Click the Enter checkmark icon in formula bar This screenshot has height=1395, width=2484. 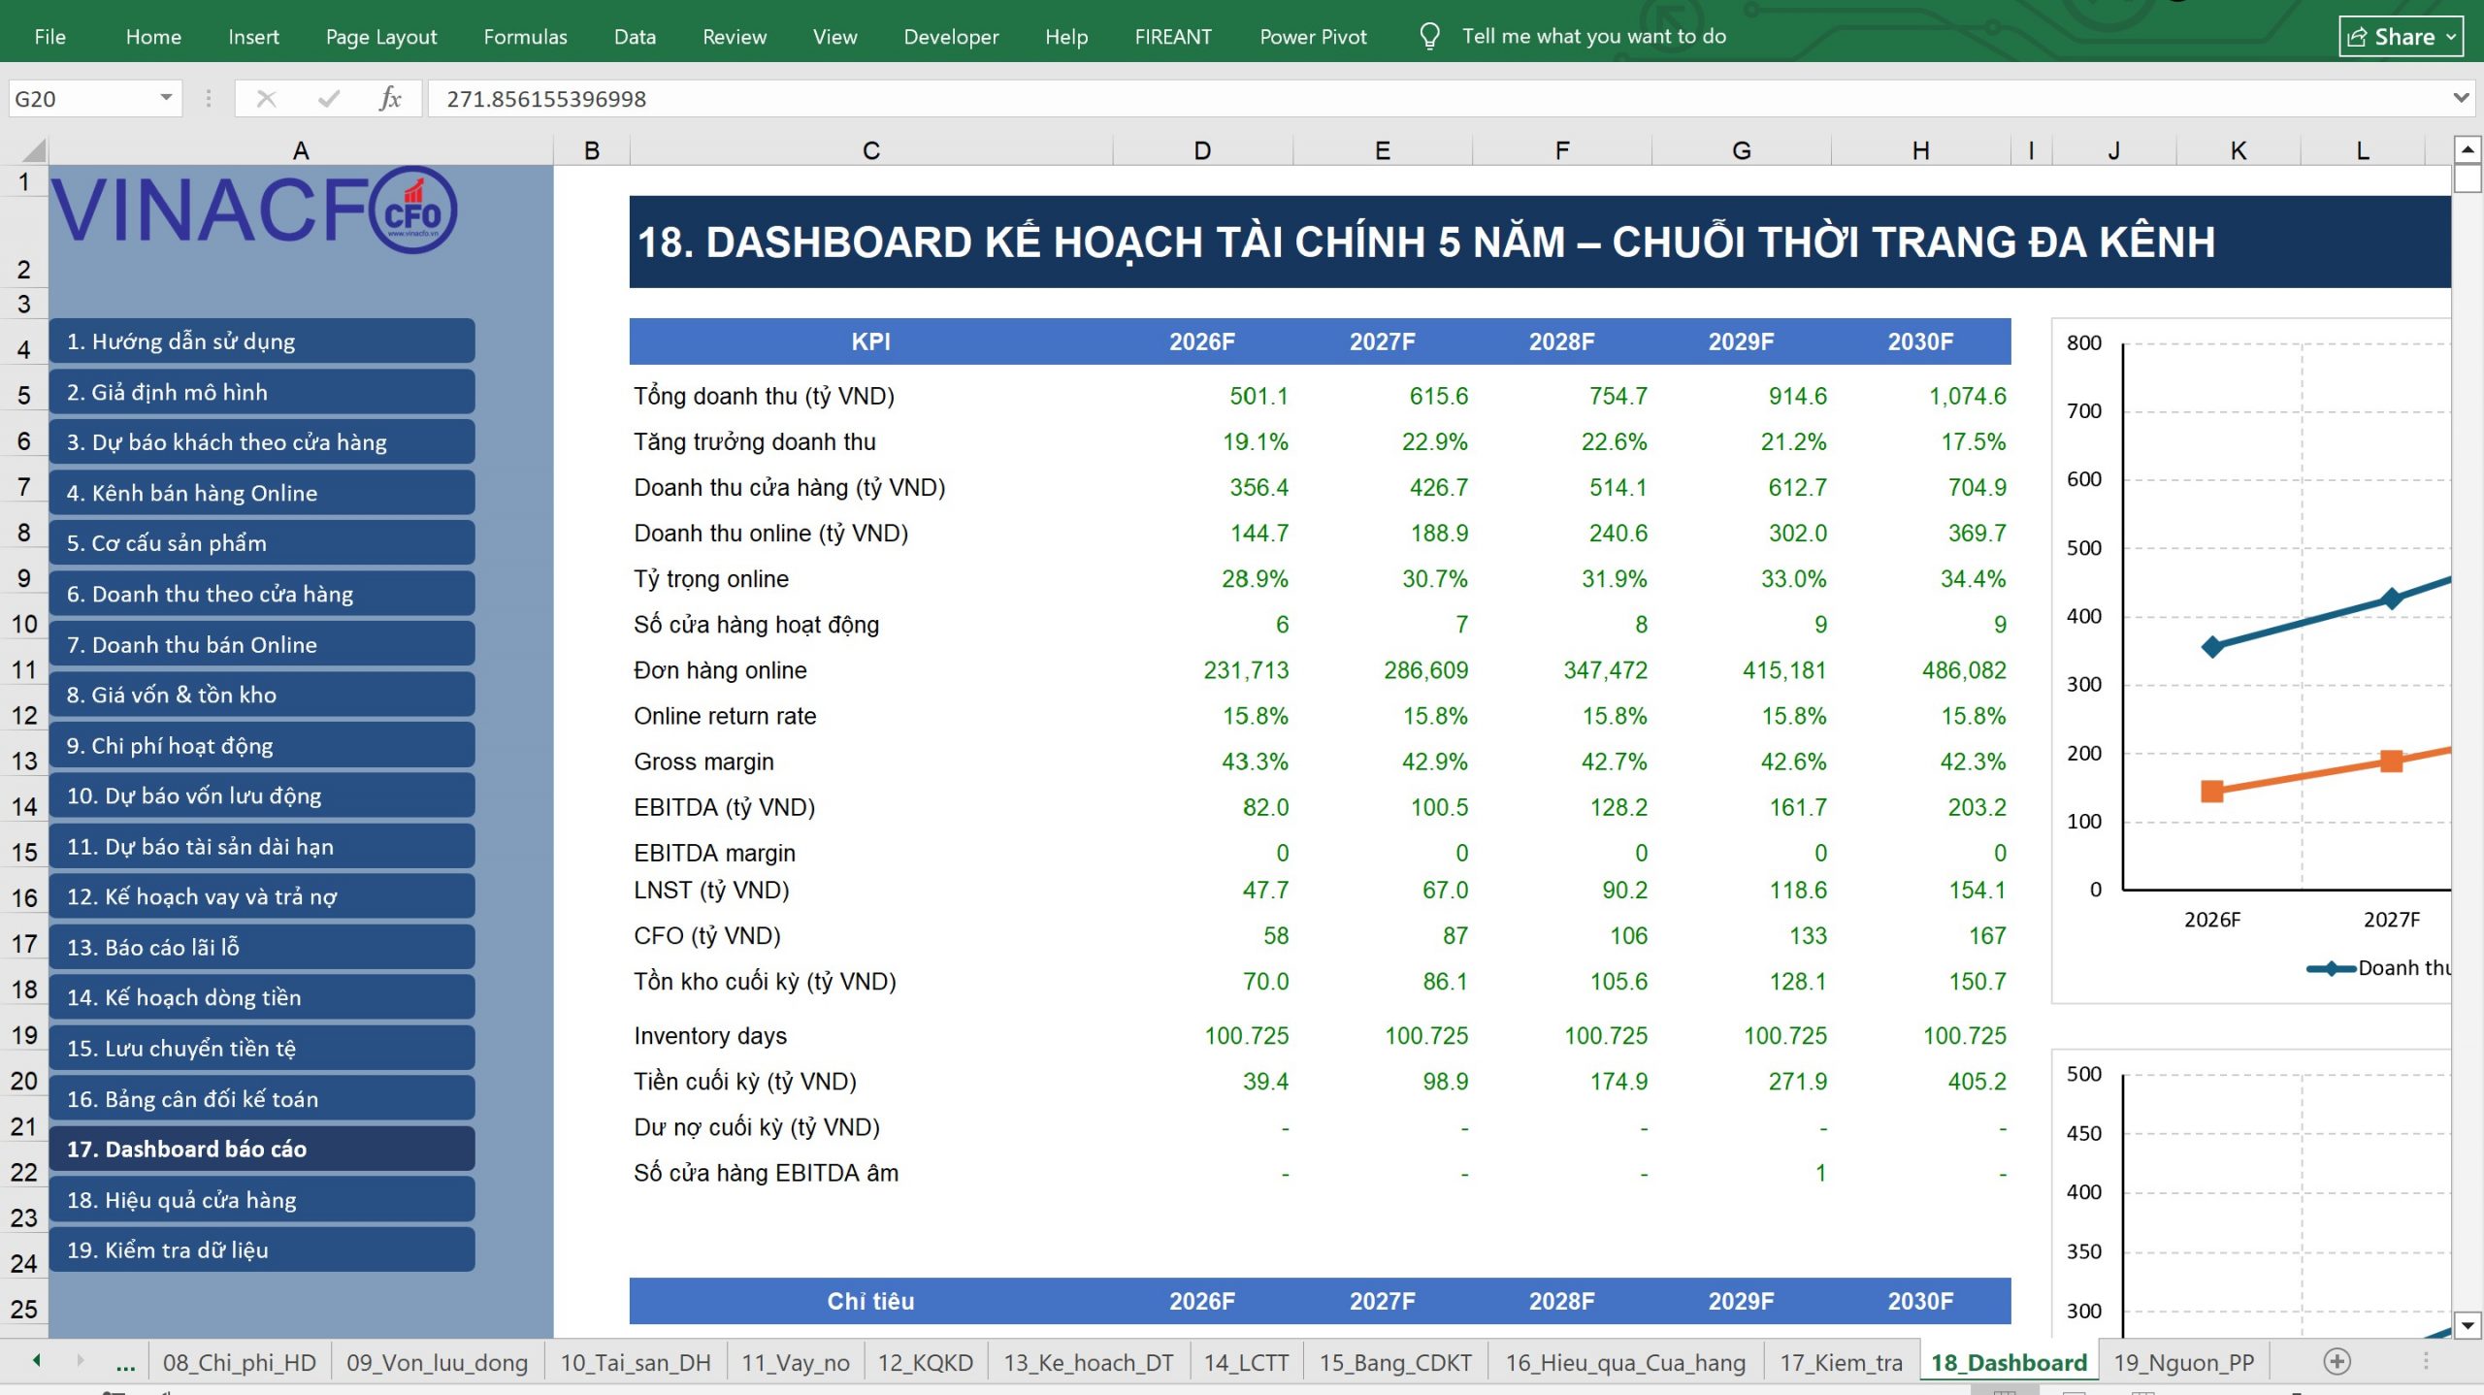tap(329, 98)
